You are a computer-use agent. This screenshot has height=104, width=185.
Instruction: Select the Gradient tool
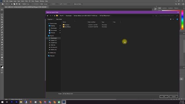click(2, 40)
